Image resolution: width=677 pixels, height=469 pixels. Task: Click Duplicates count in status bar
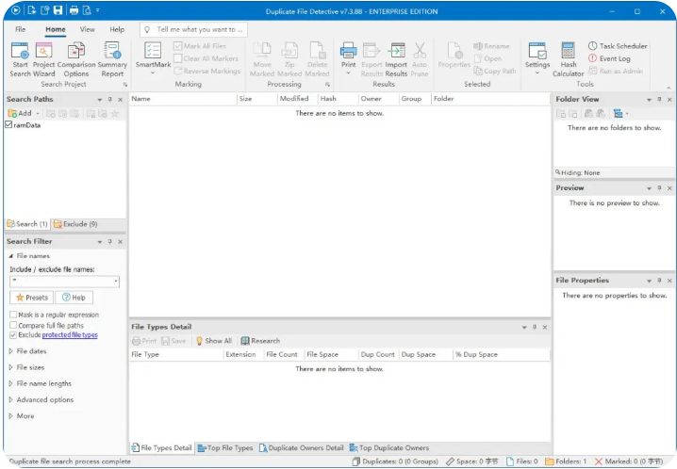coord(395,461)
